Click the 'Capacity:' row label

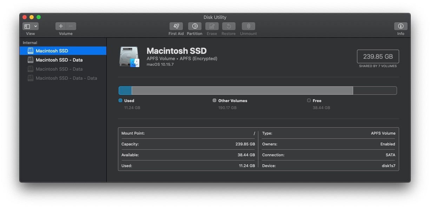point(130,144)
